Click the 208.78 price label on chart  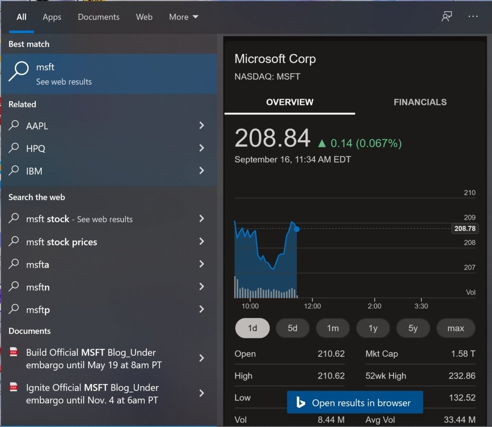(464, 228)
